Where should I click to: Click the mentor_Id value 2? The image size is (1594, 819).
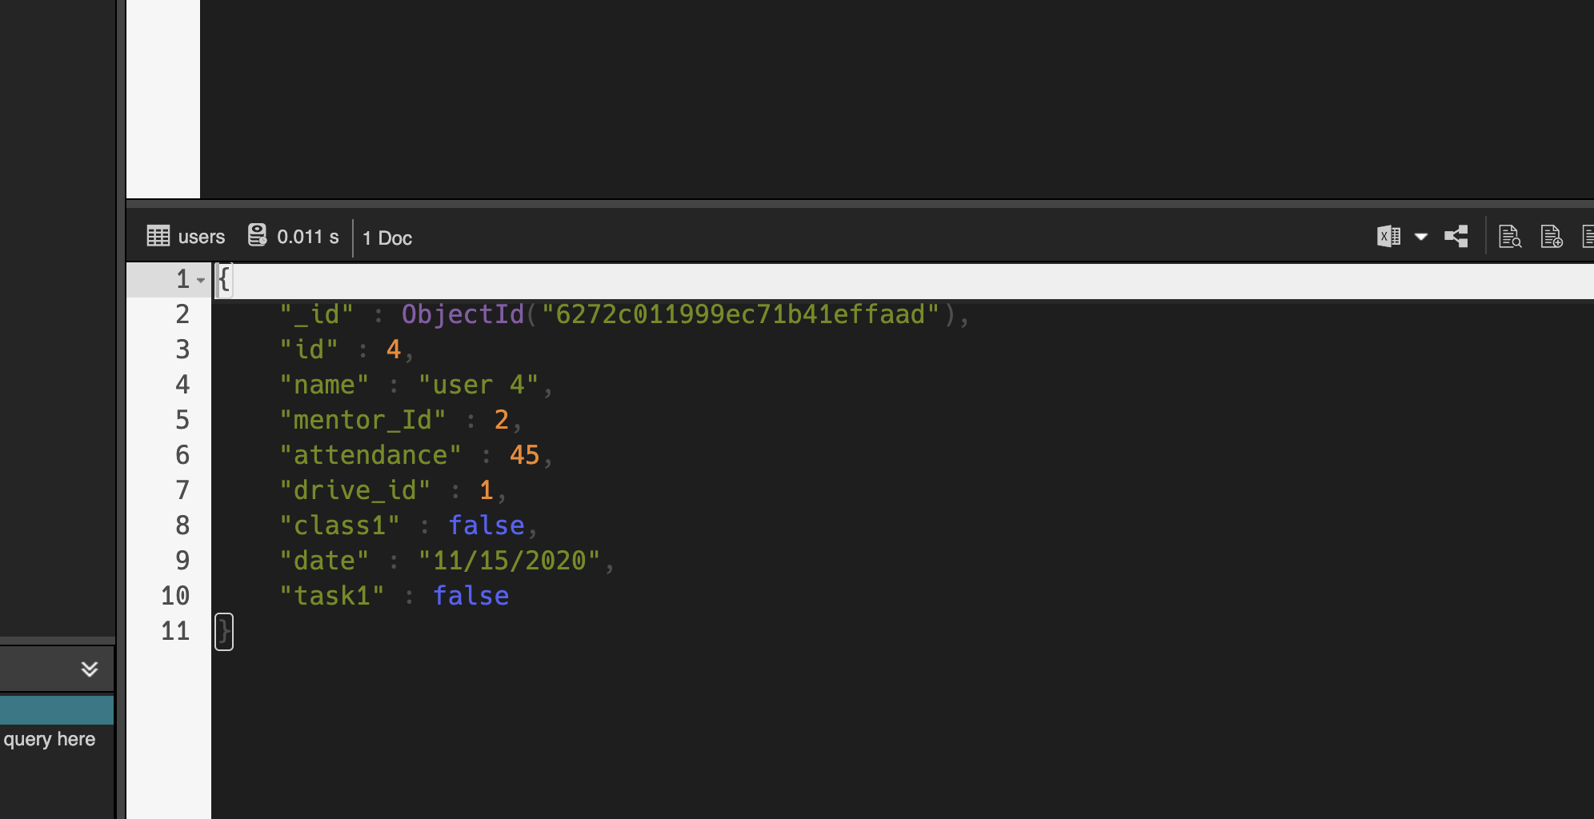point(502,420)
